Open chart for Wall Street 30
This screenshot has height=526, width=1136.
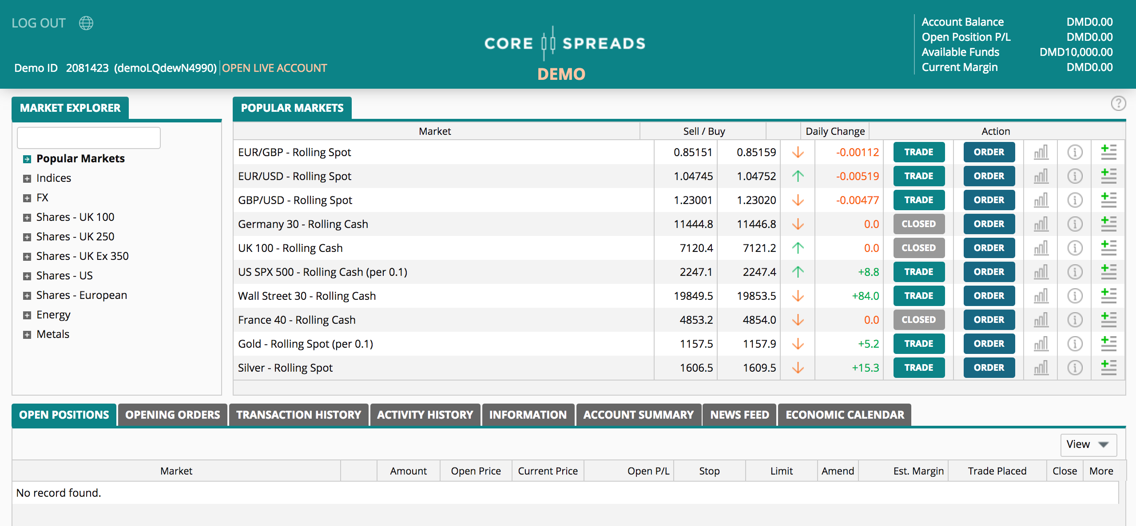[x=1041, y=296]
